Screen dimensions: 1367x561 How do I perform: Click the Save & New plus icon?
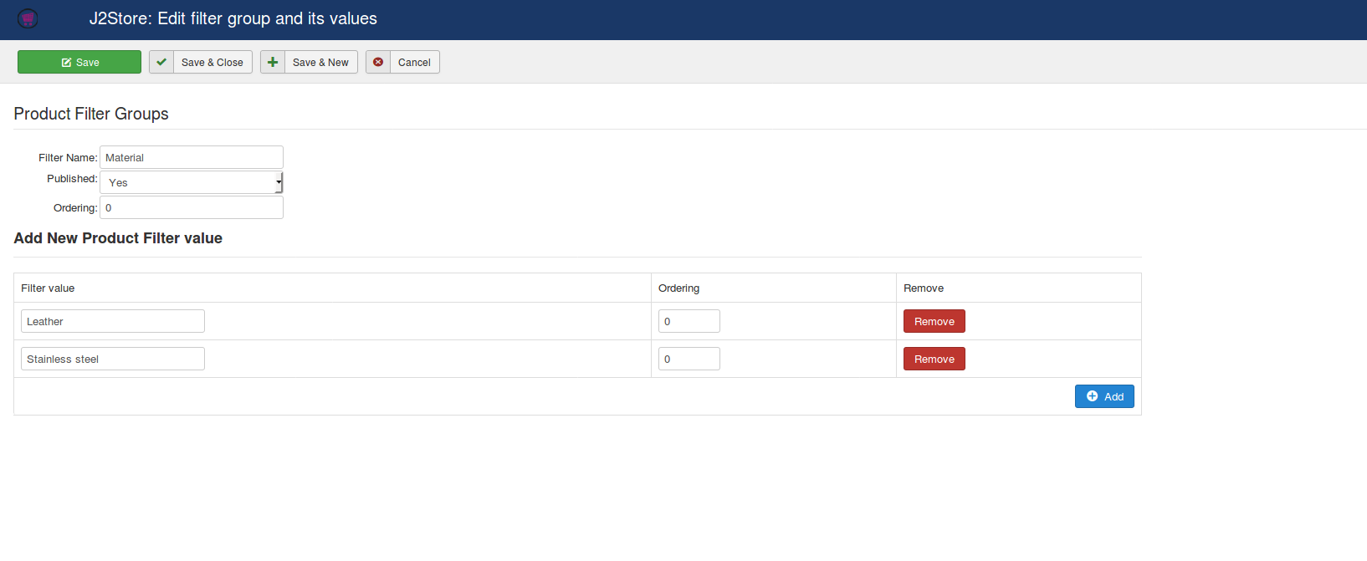coord(273,62)
